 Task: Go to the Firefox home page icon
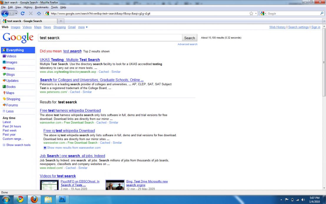click(39, 14)
